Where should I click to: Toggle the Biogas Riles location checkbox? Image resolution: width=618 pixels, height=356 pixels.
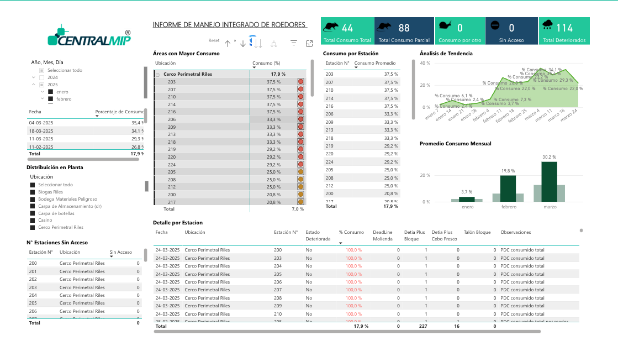[33, 192]
